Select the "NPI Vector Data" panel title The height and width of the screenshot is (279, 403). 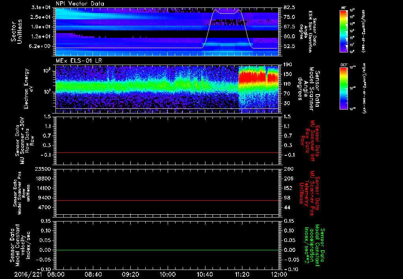pyautogui.click(x=80, y=4)
